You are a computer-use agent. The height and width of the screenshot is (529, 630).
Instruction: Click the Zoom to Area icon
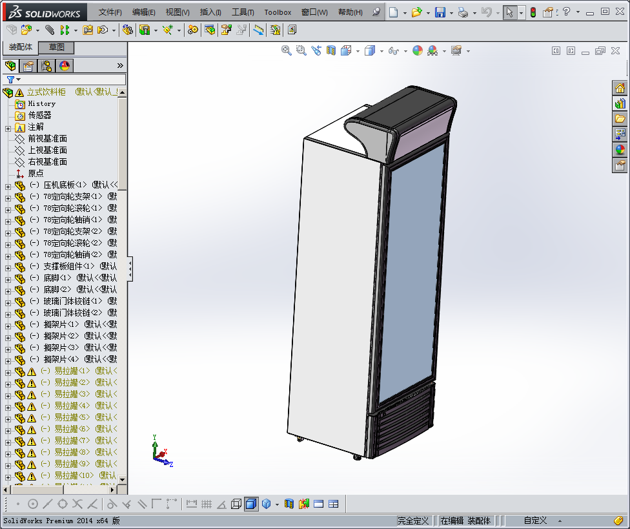pos(301,50)
